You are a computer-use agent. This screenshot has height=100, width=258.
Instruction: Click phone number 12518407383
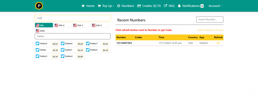coord(124,43)
